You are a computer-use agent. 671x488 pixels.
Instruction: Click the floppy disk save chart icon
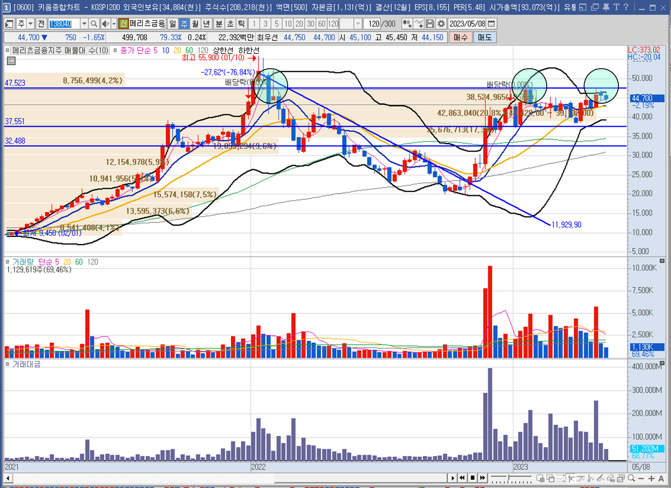[x=430, y=24]
